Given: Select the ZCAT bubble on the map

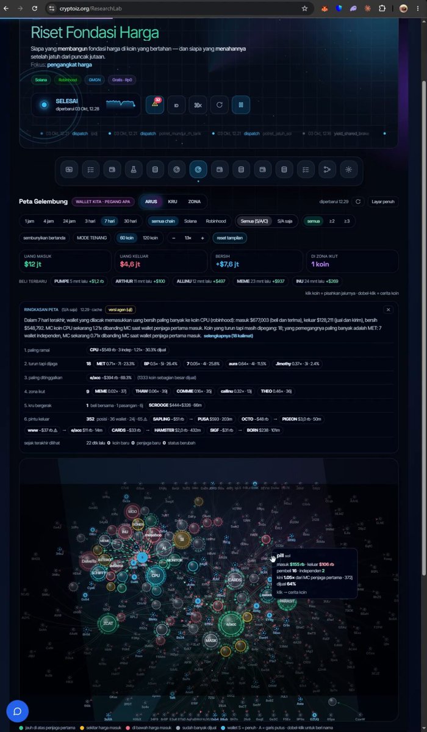Looking at the screenshot, I should click(x=108, y=623).
